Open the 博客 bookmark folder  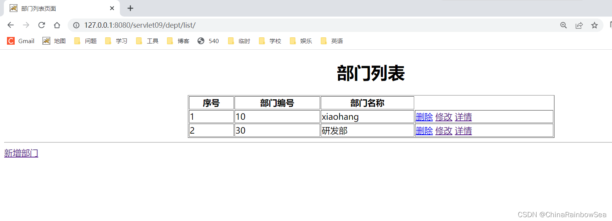click(178, 41)
